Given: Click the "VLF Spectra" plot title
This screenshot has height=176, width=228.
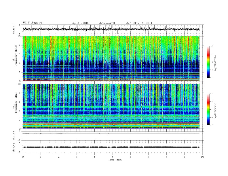Looking at the screenshot, I should (x=33, y=23).
